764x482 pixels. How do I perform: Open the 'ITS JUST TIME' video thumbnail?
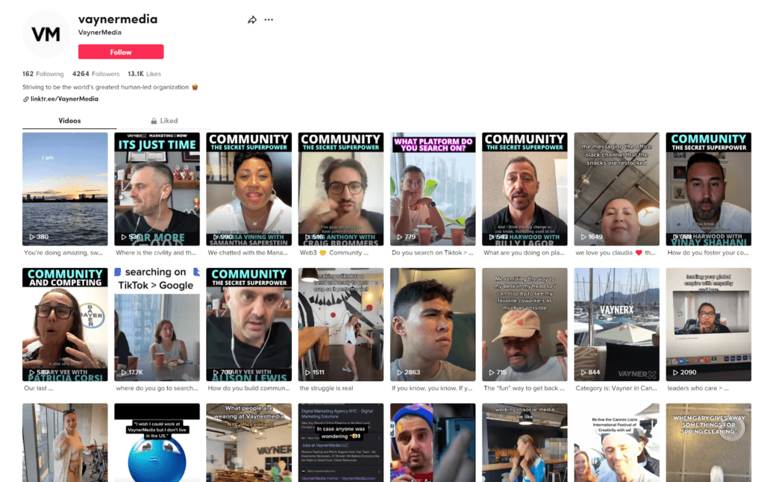(157, 189)
